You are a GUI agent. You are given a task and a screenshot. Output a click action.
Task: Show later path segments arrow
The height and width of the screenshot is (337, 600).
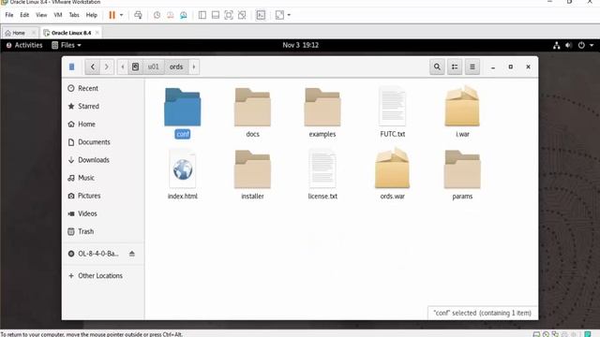pos(194,66)
